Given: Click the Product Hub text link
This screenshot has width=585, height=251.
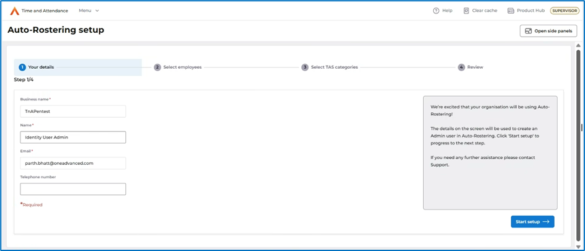Looking at the screenshot, I should click(531, 11).
